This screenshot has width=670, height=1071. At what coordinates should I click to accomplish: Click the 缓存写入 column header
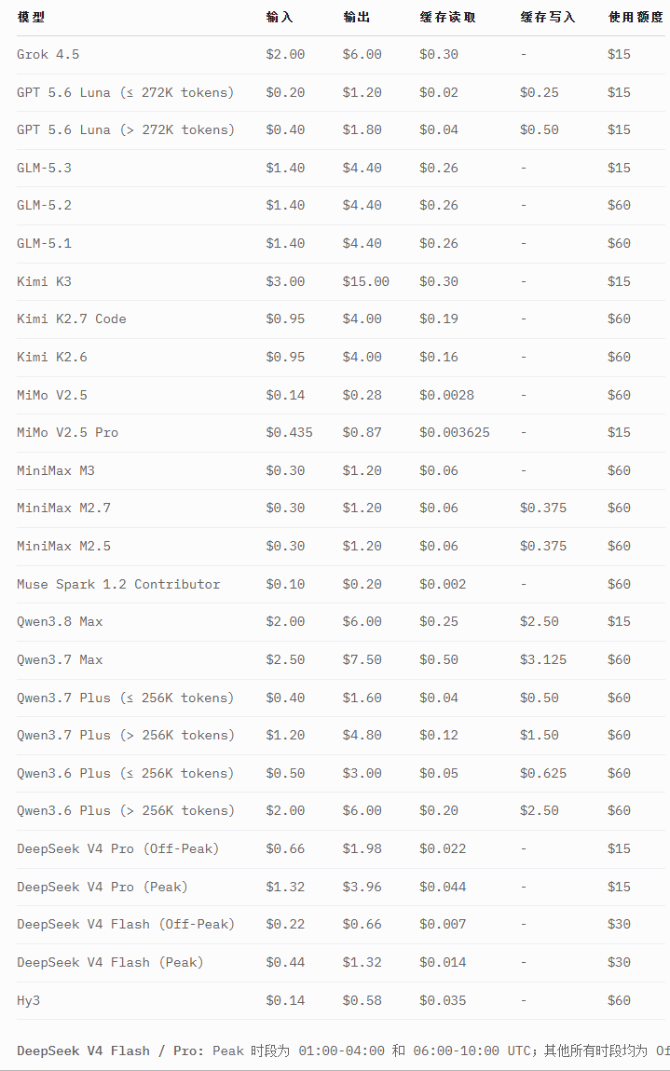pyautogui.click(x=547, y=17)
